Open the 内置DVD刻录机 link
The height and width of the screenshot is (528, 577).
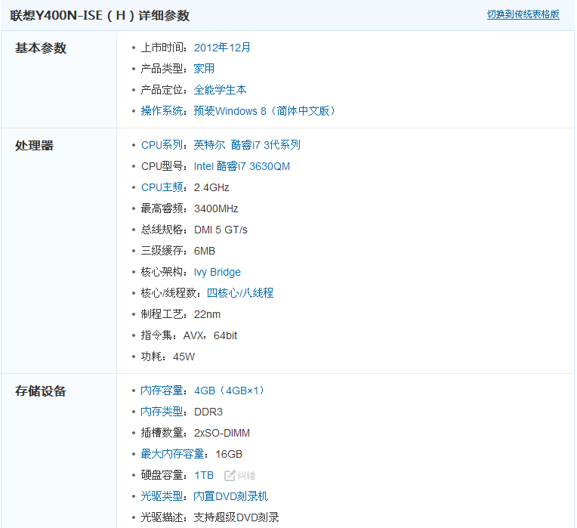[x=231, y=496]
